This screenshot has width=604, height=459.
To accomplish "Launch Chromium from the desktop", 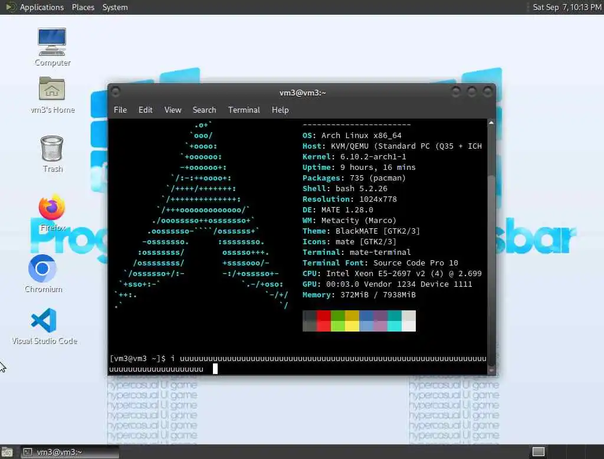I will click(42, 274).
